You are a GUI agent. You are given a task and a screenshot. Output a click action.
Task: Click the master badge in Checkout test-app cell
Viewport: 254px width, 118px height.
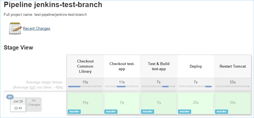tap(111, 111)
